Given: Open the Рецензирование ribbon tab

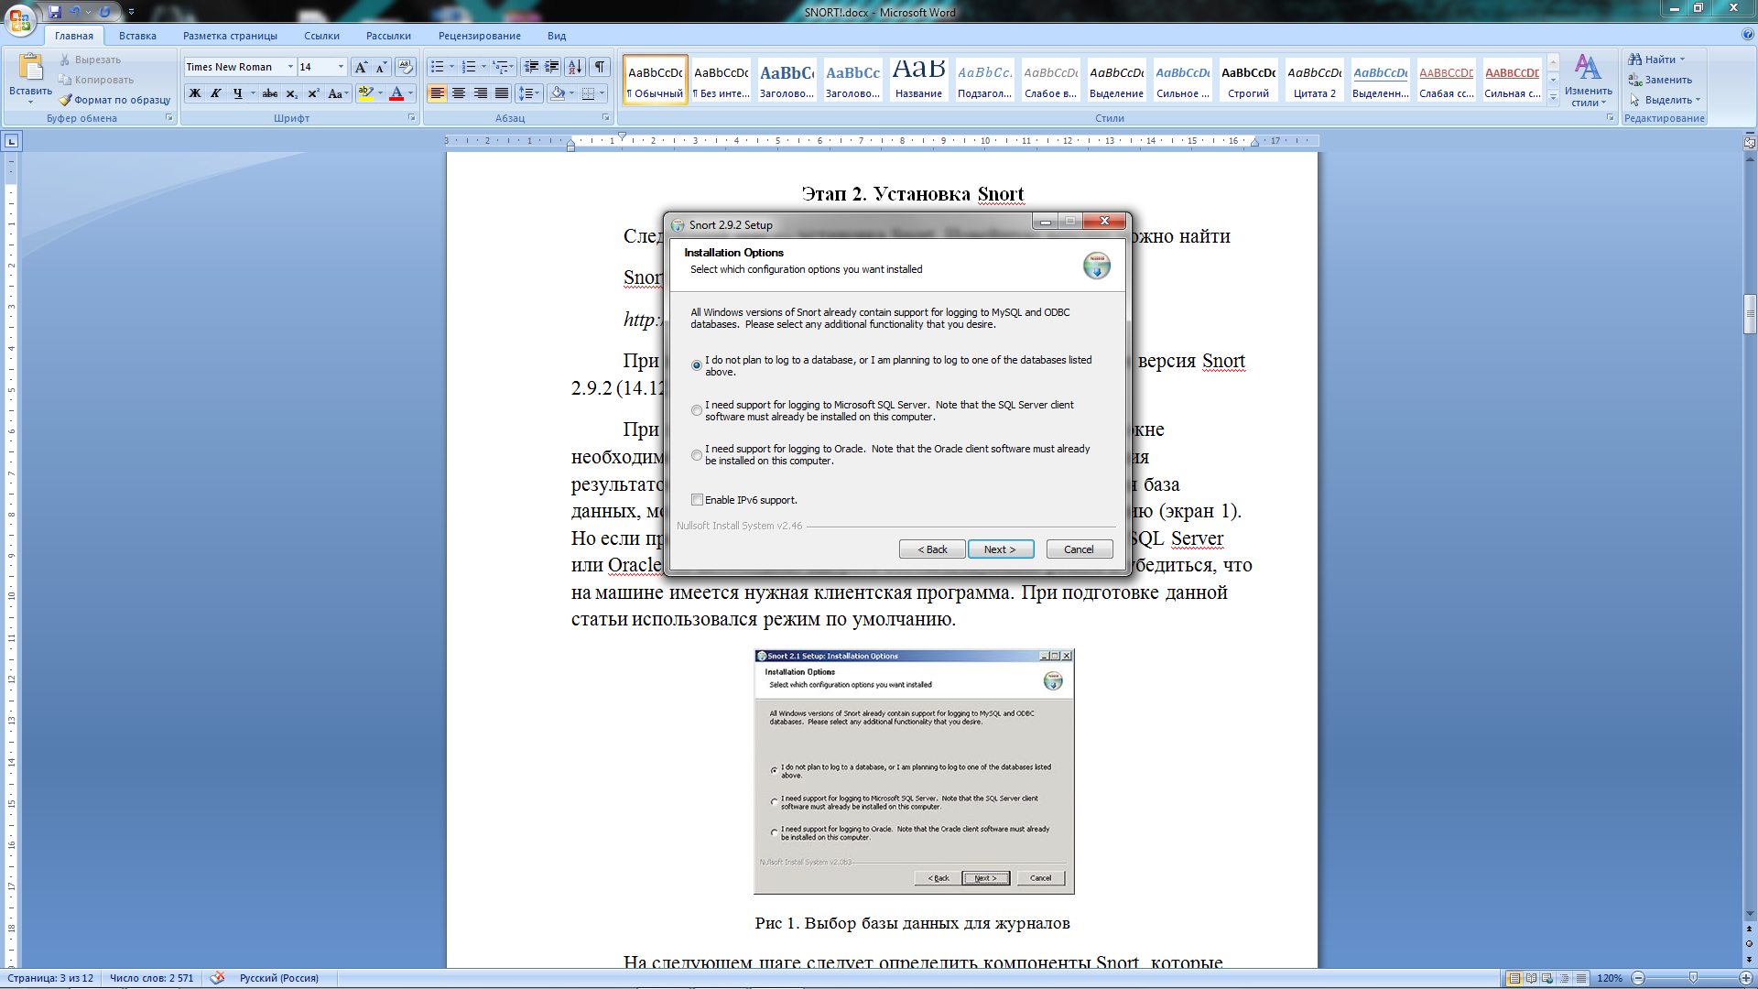Looking at the screenshot, I should pos(479,36).
